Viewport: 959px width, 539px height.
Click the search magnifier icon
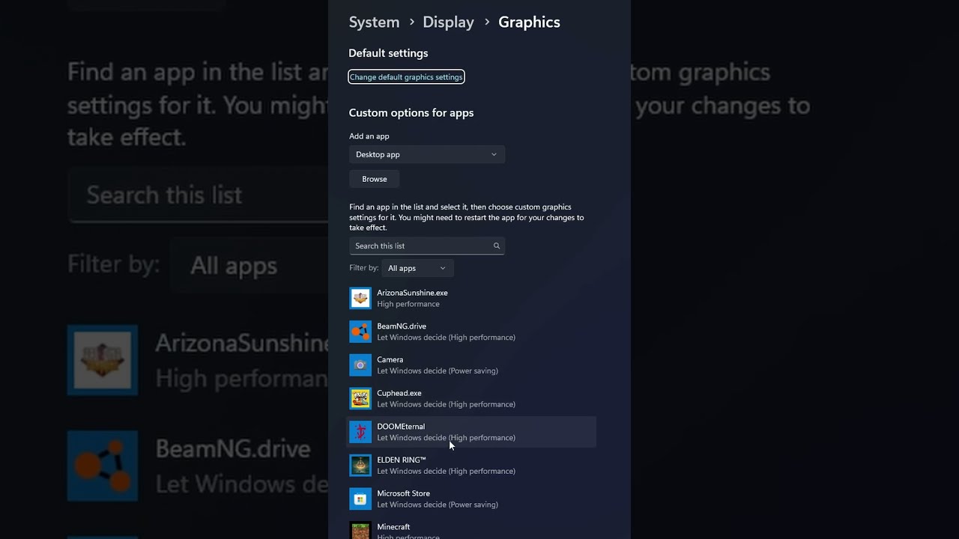point(496,246)
